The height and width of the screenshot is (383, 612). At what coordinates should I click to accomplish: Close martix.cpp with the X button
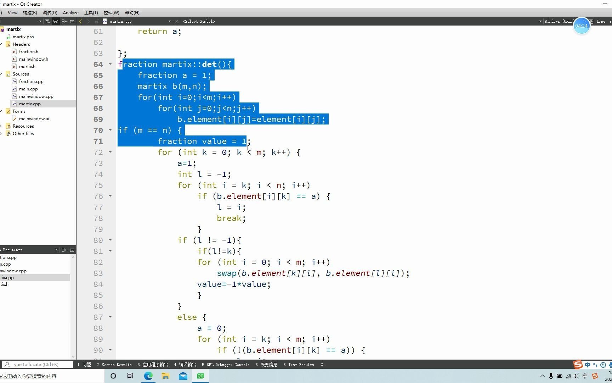[177, 21]
